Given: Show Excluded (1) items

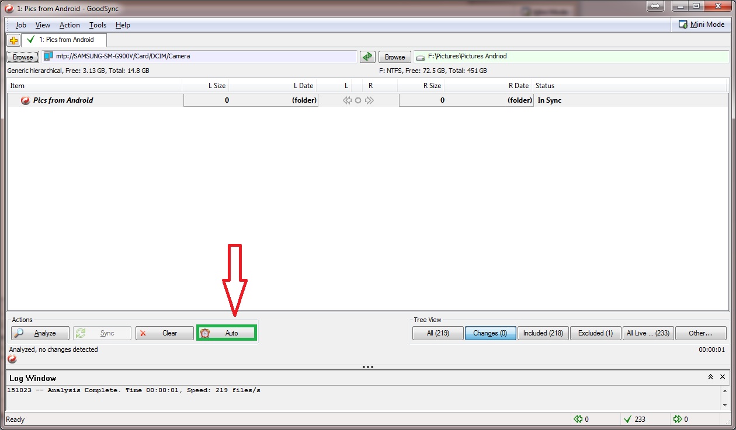Looking at the screenshot, I should tap(596, 333).
